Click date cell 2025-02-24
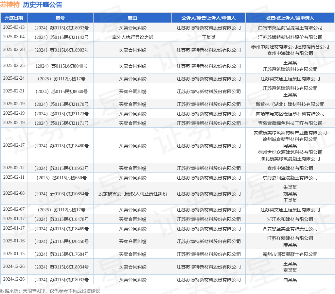 (14, 78)
